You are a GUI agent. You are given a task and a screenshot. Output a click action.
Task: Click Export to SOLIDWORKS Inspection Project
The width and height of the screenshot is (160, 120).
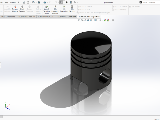pyautogui.click(x=93, y=13)
